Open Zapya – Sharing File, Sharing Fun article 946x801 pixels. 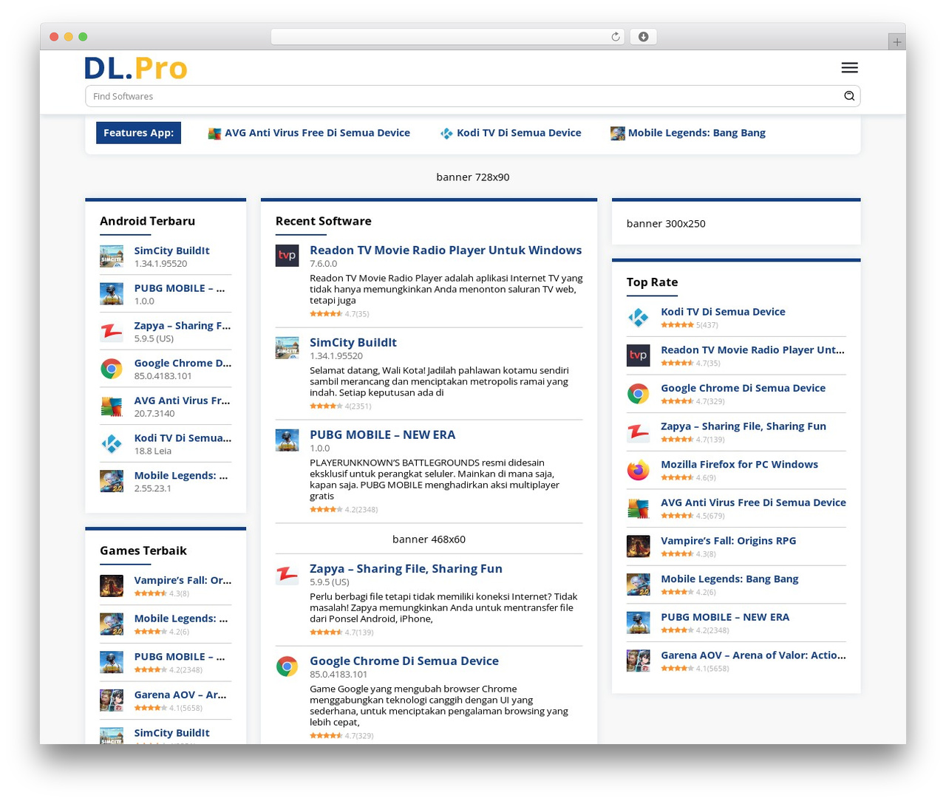[x=406, y=569]
